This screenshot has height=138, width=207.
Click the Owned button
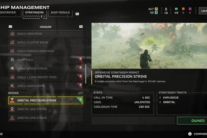point(192,120)
